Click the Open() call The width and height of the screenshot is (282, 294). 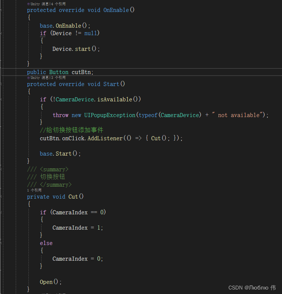point(50,282)
